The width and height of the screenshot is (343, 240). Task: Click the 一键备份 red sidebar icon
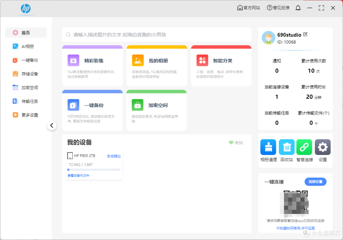click(x=15, y=60)
